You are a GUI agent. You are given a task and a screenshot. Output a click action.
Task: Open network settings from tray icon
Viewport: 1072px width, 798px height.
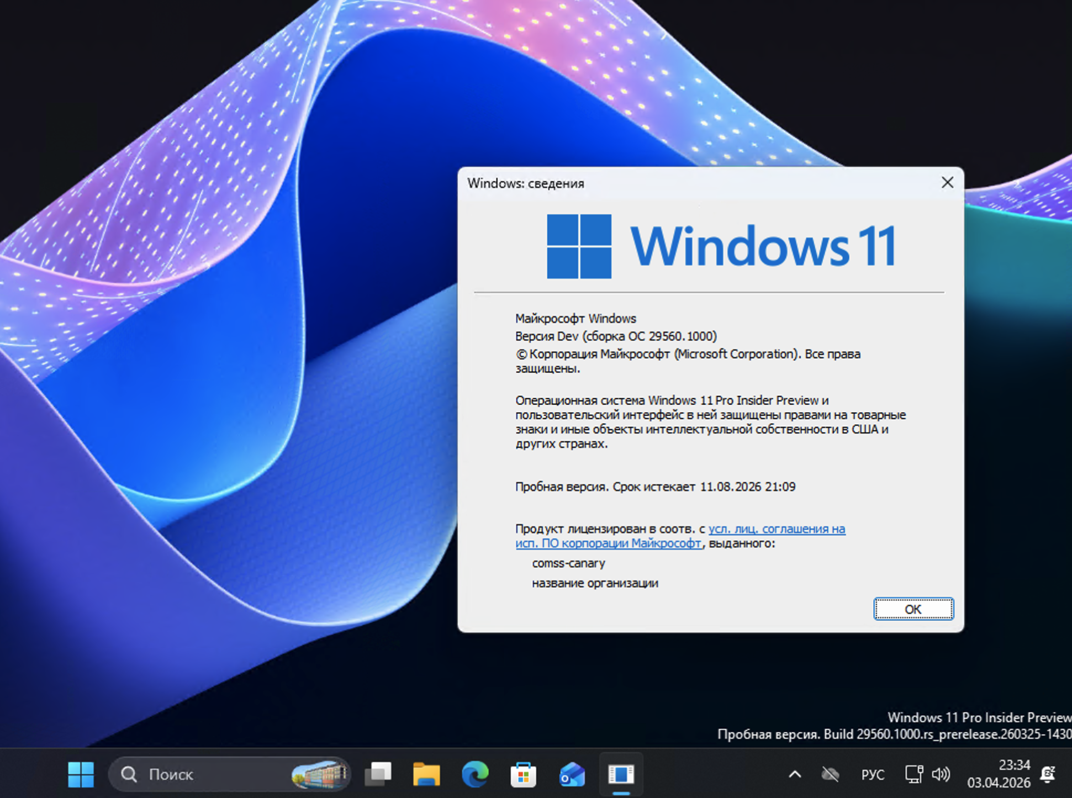coord(914,774)
